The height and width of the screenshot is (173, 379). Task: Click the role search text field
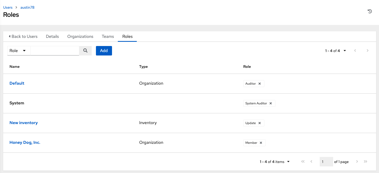coord(55,51)
